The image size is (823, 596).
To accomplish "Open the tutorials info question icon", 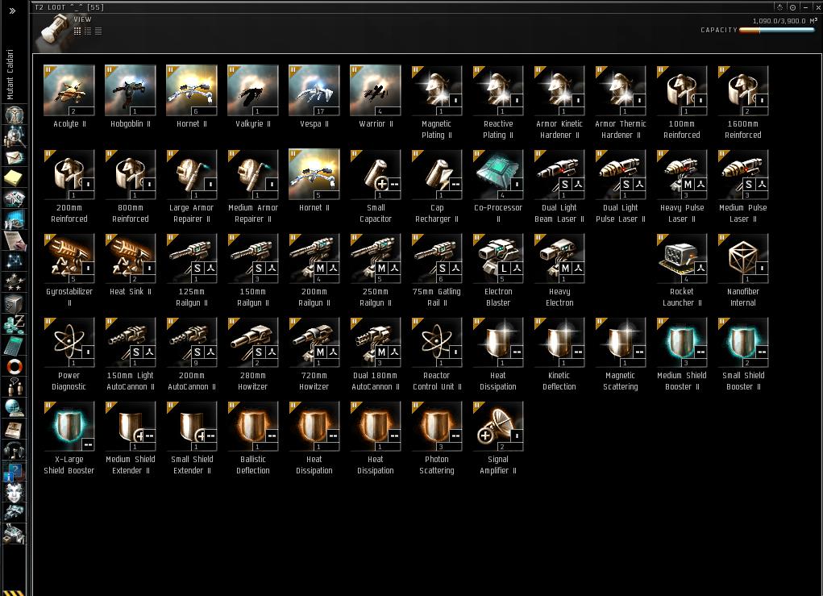I will tap(13, 473).
